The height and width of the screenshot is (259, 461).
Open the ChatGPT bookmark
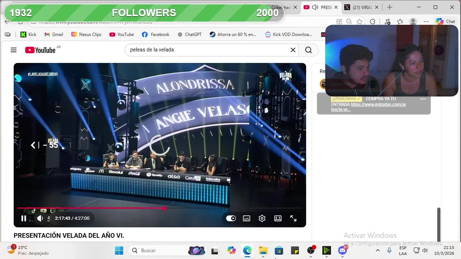point(189,35)
